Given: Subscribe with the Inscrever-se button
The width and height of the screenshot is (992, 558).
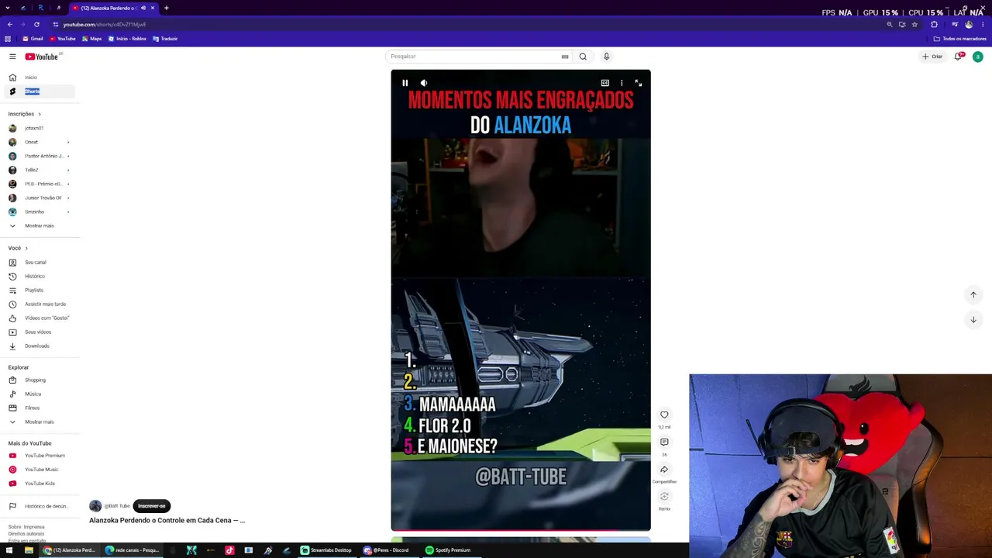Looking at the screenshot, I should point(152,506).
